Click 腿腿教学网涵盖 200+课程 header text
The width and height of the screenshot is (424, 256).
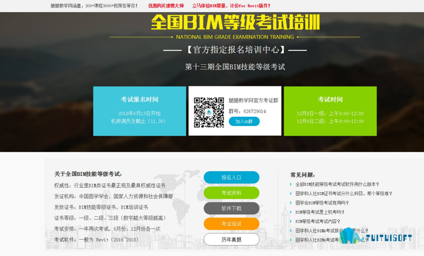pos(94,6)
